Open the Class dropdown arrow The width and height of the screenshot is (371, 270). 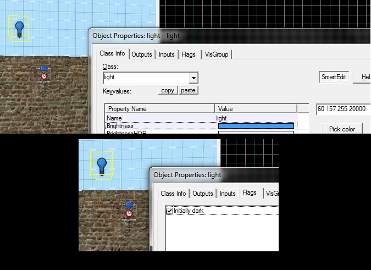pos(193,78)
